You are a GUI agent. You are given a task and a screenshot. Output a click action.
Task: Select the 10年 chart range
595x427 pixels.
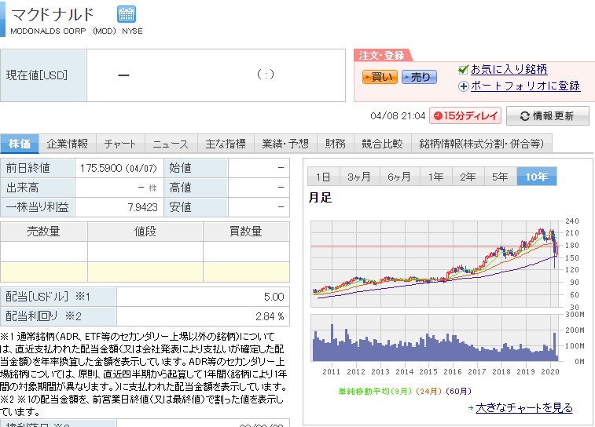click(537, 177)
